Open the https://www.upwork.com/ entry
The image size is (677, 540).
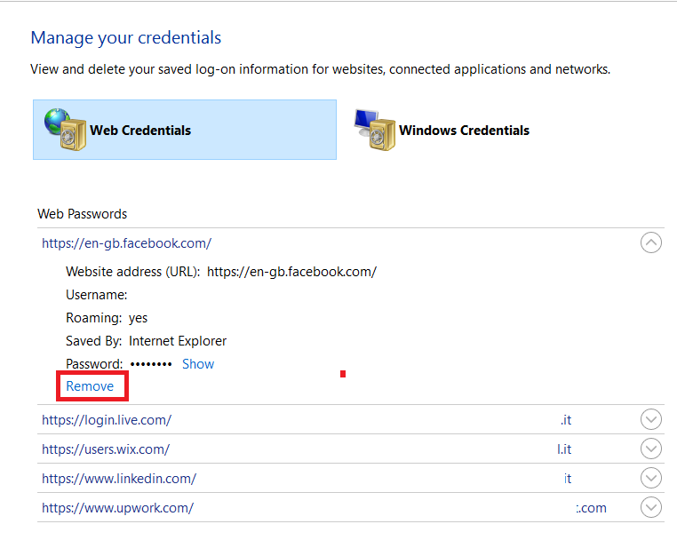tap(118, 508)
